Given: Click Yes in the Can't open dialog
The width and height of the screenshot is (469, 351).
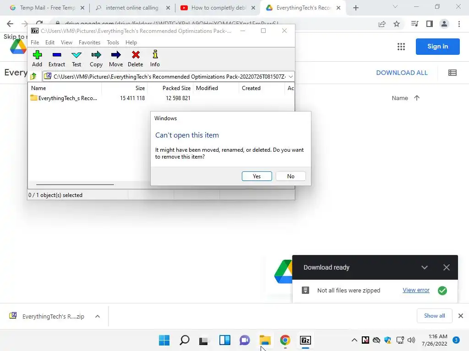Looking at the screenshot, I should (x=256, y=176).
